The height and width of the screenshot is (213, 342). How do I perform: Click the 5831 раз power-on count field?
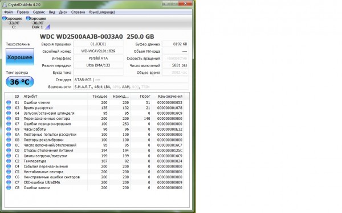(175, 65)
